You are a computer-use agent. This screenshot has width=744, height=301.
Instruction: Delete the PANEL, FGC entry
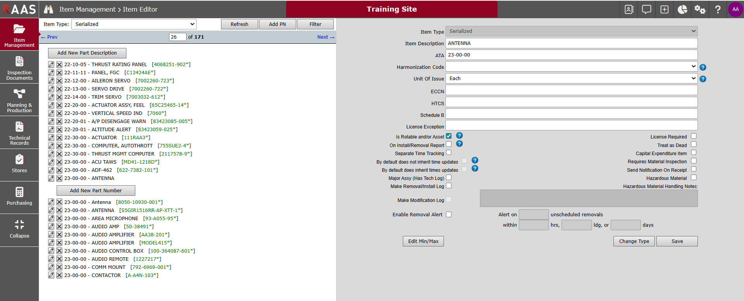pos(59,73)
